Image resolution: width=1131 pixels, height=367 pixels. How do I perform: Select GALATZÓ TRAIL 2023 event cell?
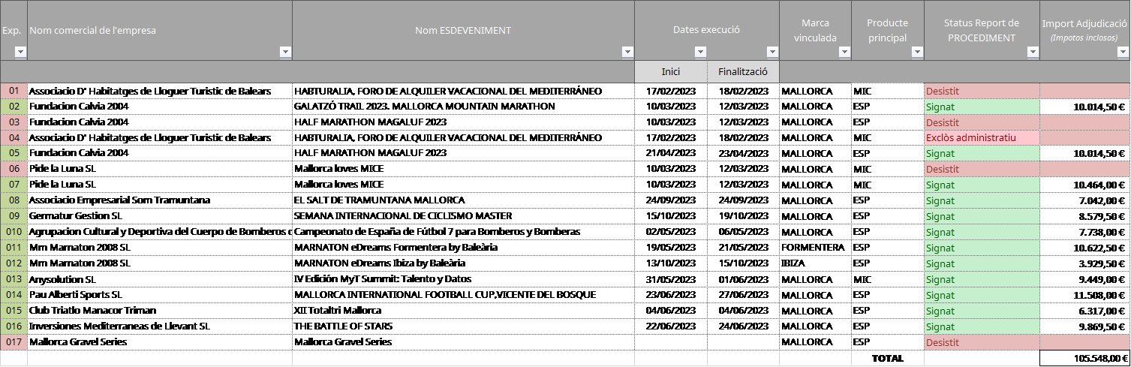[x=463, y=107]
